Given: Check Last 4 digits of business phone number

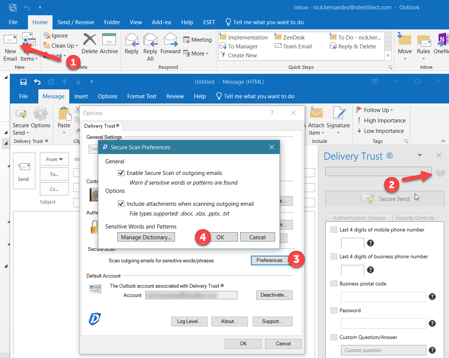Looking at the screenshot, I should (334, 257).
